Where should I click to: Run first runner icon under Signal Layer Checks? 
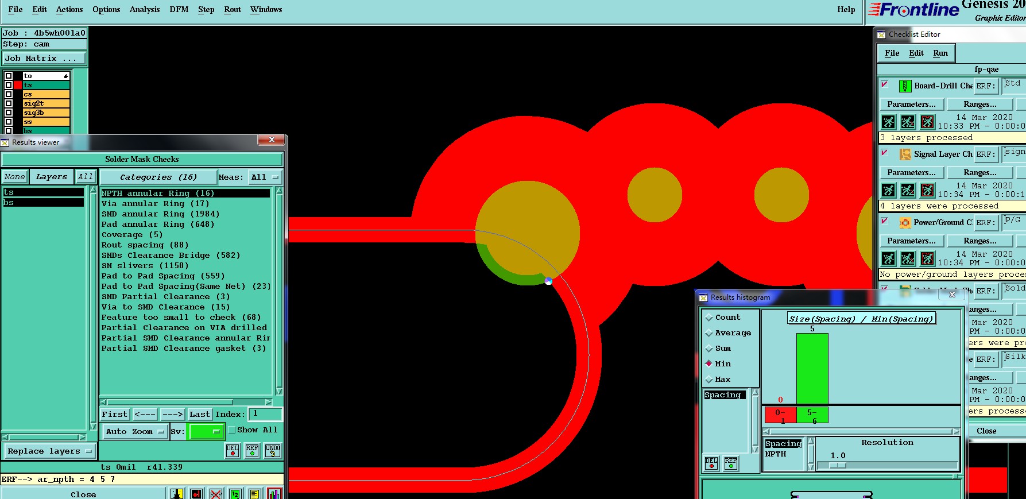[x=889, y=190]
